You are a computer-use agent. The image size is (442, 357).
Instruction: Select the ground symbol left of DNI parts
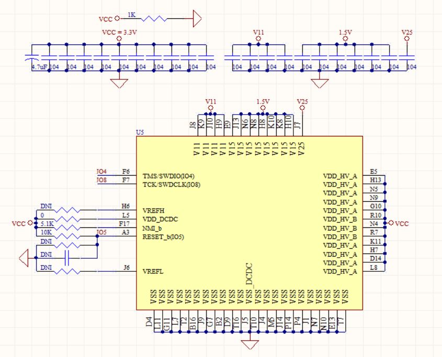tap(24, 258)
